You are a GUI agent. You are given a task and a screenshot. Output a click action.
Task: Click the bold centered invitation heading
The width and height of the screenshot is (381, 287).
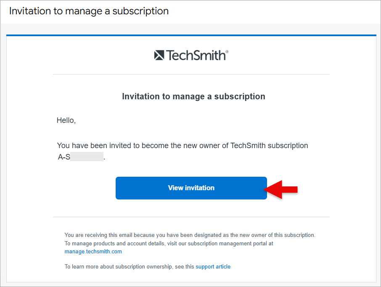tap(193, 96)
